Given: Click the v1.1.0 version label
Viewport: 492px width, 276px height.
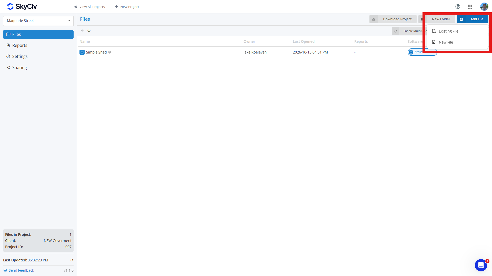Looking at the screenshot, I should (x=69, y=270).
